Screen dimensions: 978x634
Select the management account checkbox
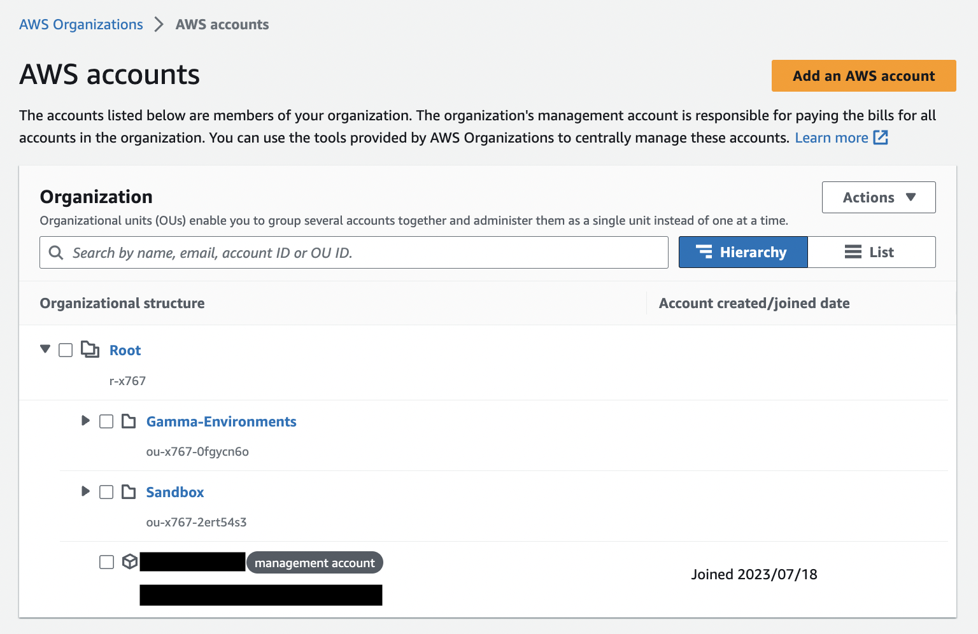[x=106, y=562]
